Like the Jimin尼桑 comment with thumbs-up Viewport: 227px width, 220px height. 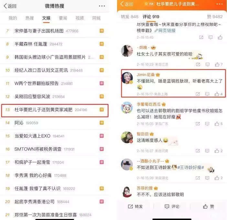(217, 94)
